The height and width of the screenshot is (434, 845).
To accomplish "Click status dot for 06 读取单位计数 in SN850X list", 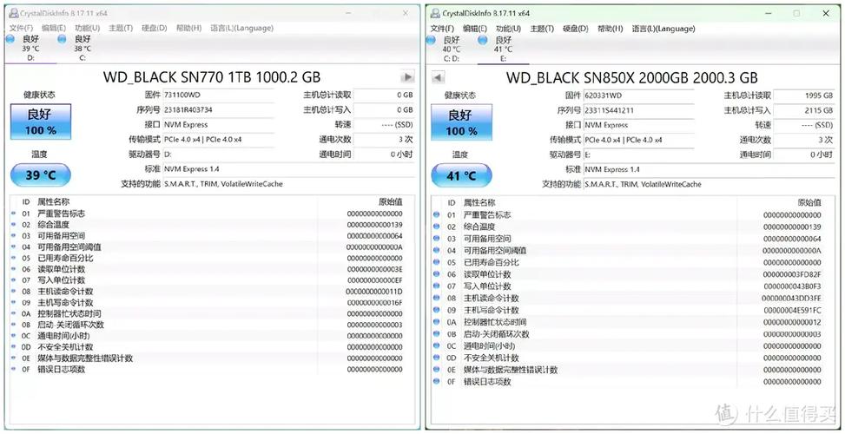I will pos(437,274).
